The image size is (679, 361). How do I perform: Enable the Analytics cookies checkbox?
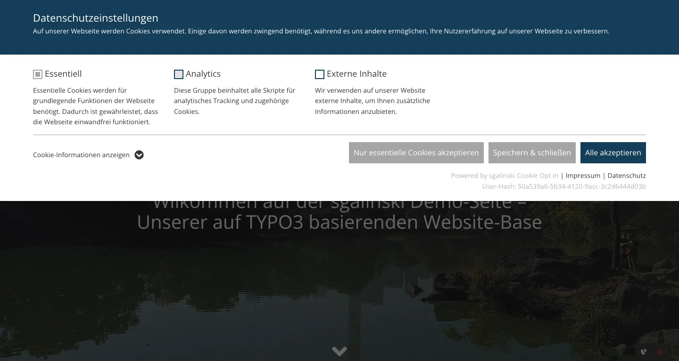click(x=178, y=74)
